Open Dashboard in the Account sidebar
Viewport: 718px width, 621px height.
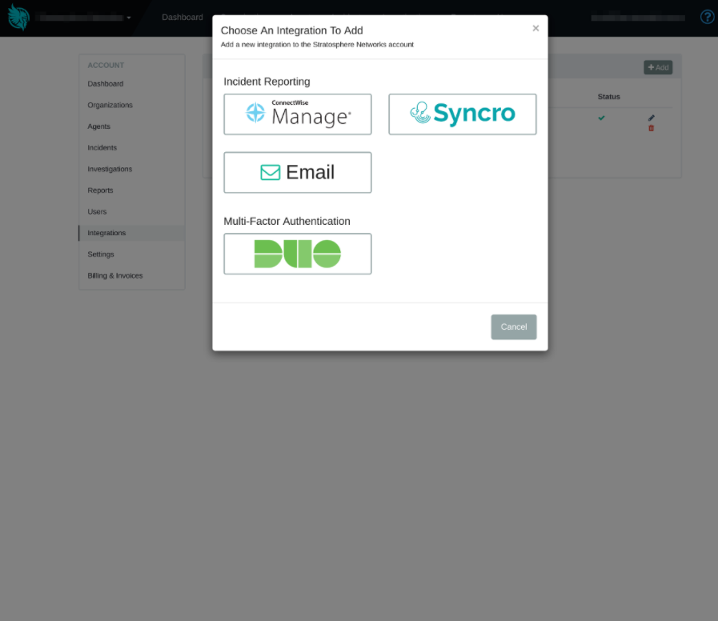coord(106,84)
